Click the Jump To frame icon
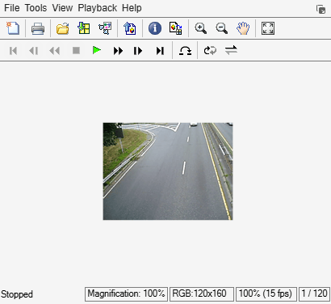 click(x=185, y=51)
